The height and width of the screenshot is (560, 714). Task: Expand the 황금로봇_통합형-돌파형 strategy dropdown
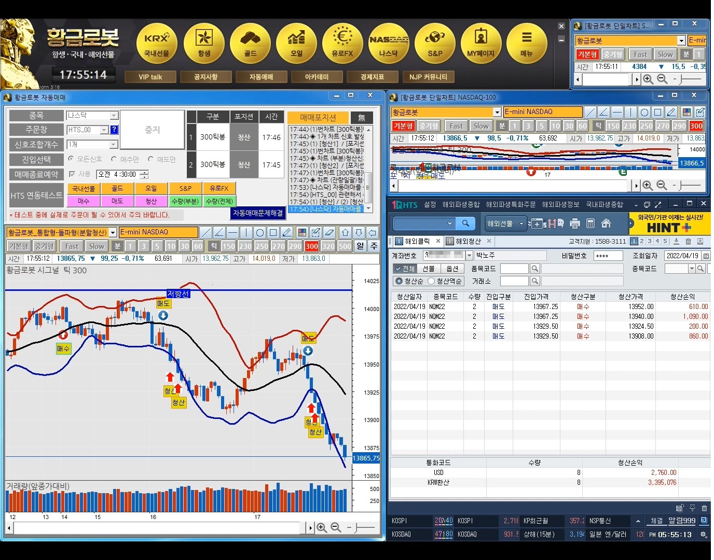pos(113,233)
